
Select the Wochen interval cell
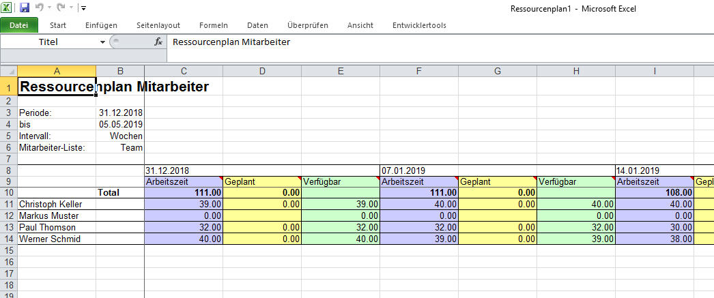[120, 136]
